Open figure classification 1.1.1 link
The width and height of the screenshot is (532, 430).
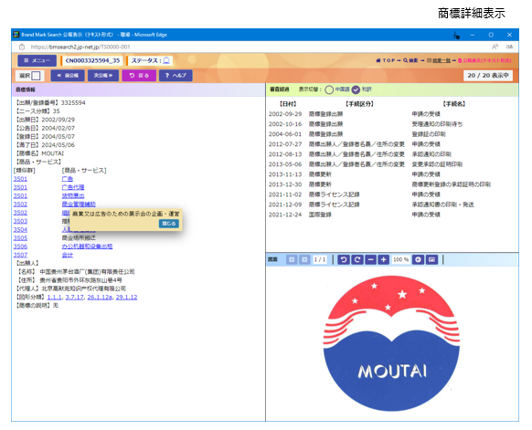[54, 298]
